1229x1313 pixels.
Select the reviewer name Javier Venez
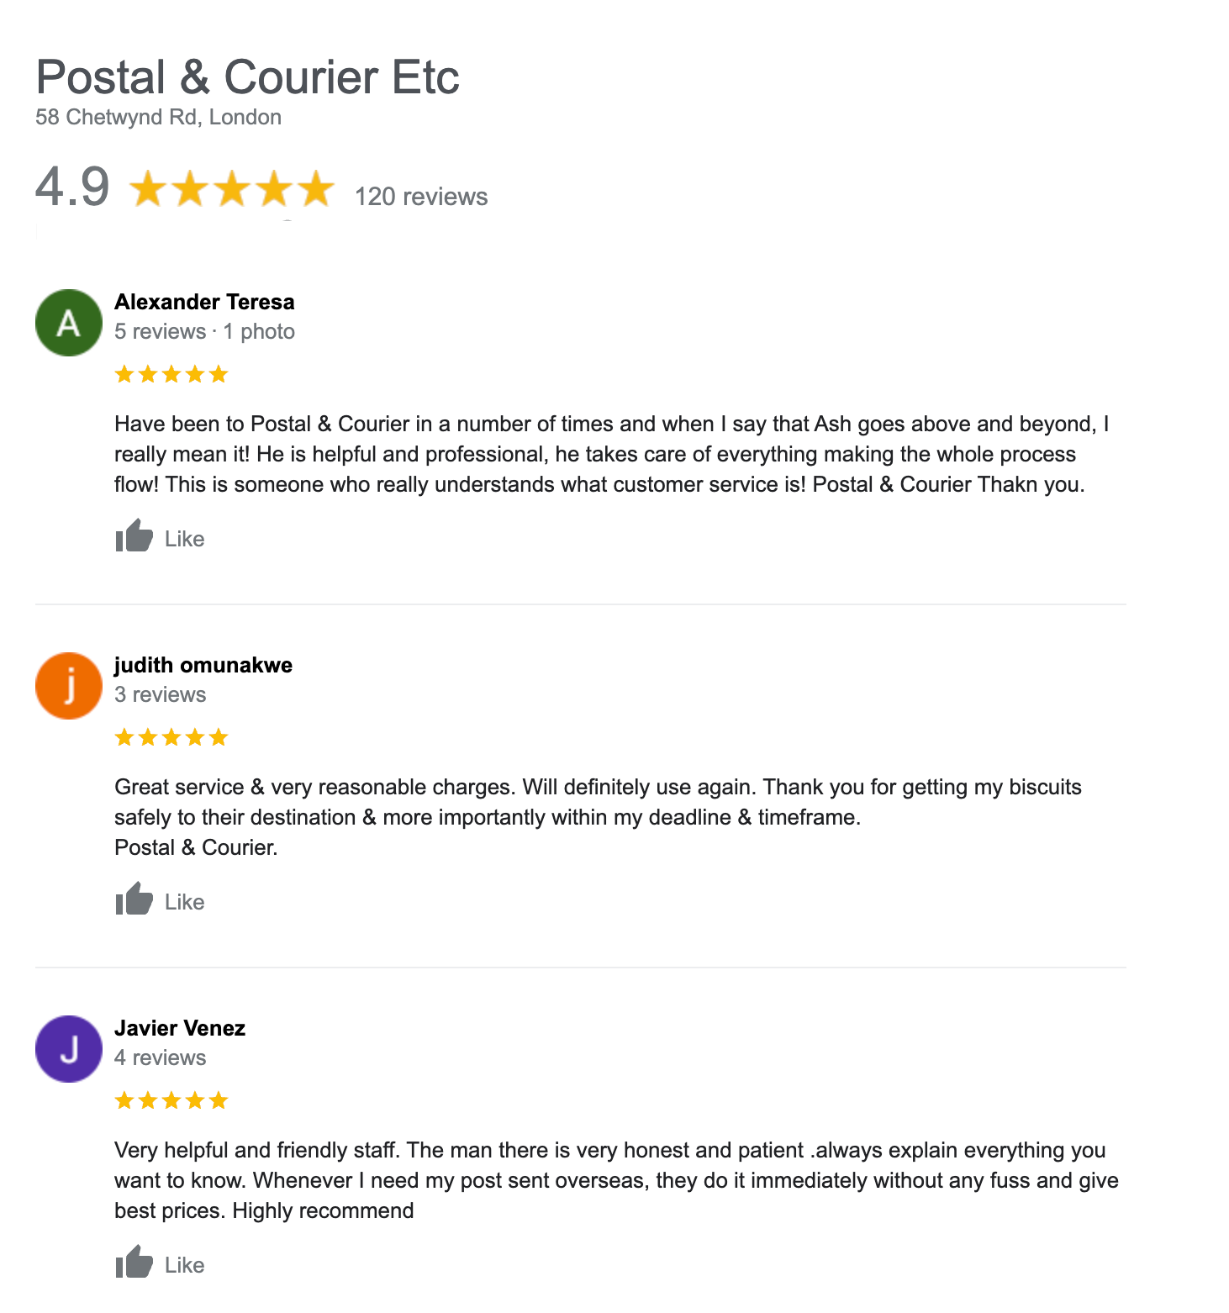coord(180,1028)
